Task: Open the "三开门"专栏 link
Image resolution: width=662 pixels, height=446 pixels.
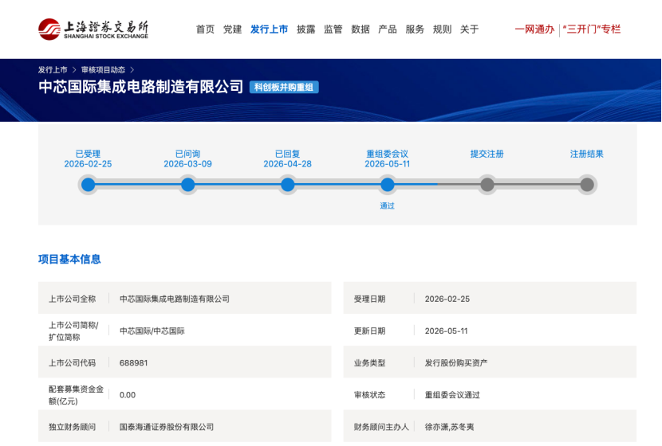Action: (592, 29)
